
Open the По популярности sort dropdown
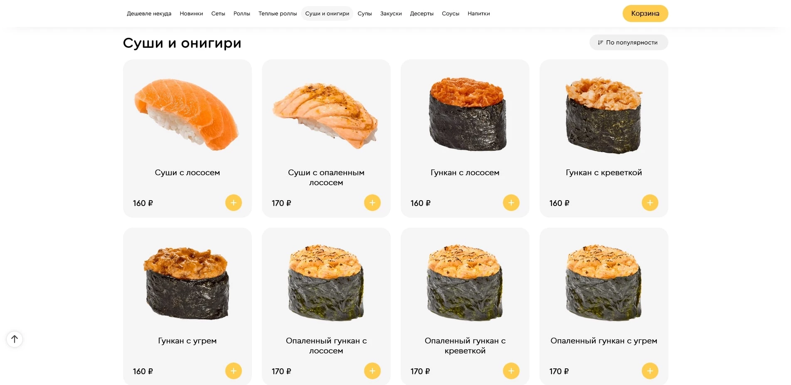(628, 42)
